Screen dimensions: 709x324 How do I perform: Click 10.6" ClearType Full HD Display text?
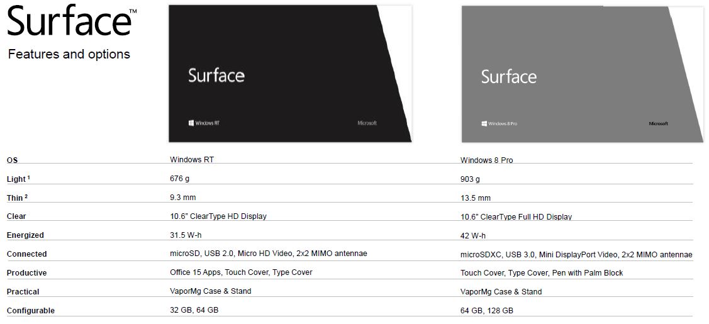coord(516,217)
